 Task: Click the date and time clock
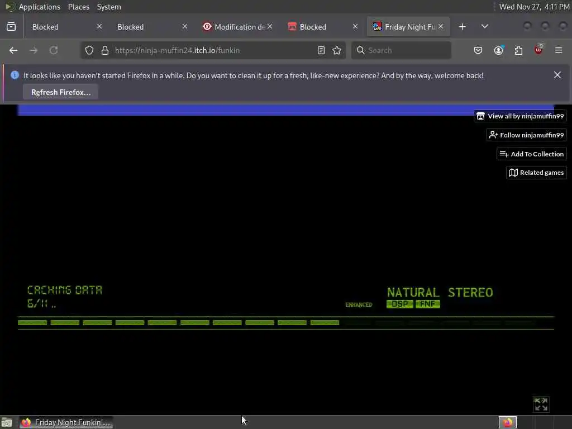point(534,7)
